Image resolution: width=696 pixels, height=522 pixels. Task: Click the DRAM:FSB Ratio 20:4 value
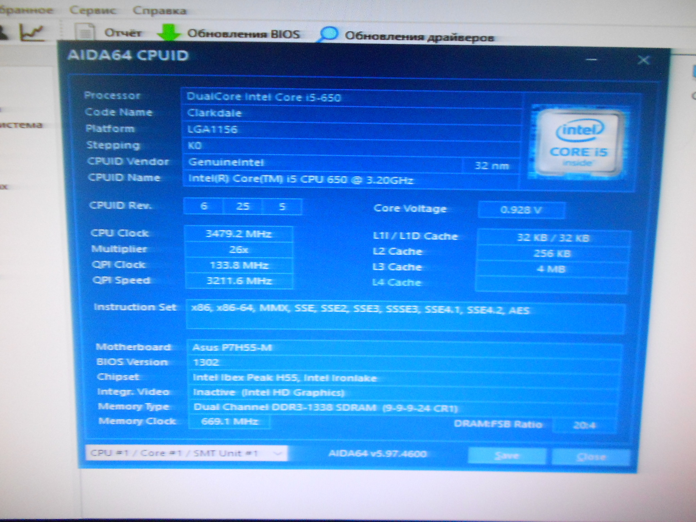(584, 425)
